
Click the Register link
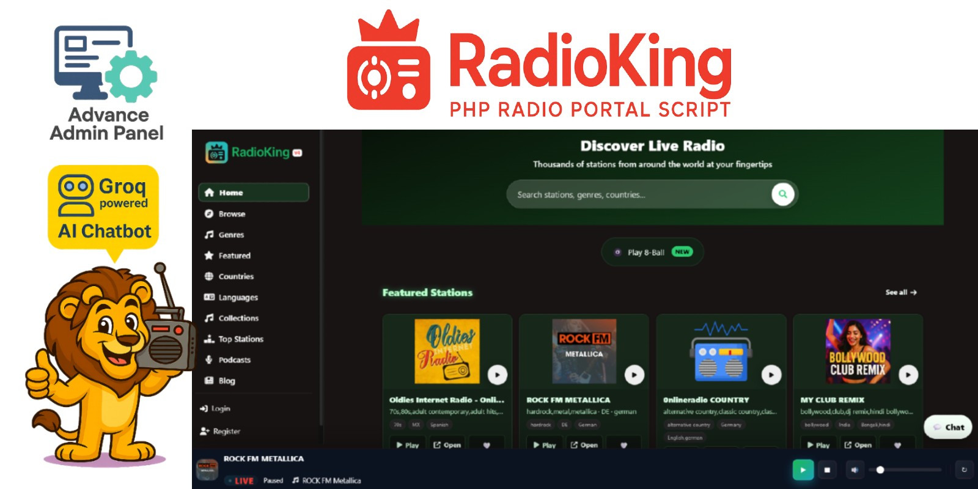[x=220, y=431]
